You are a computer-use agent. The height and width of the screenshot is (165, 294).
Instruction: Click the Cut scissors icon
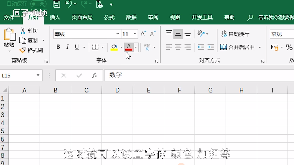tap(23, 31)
